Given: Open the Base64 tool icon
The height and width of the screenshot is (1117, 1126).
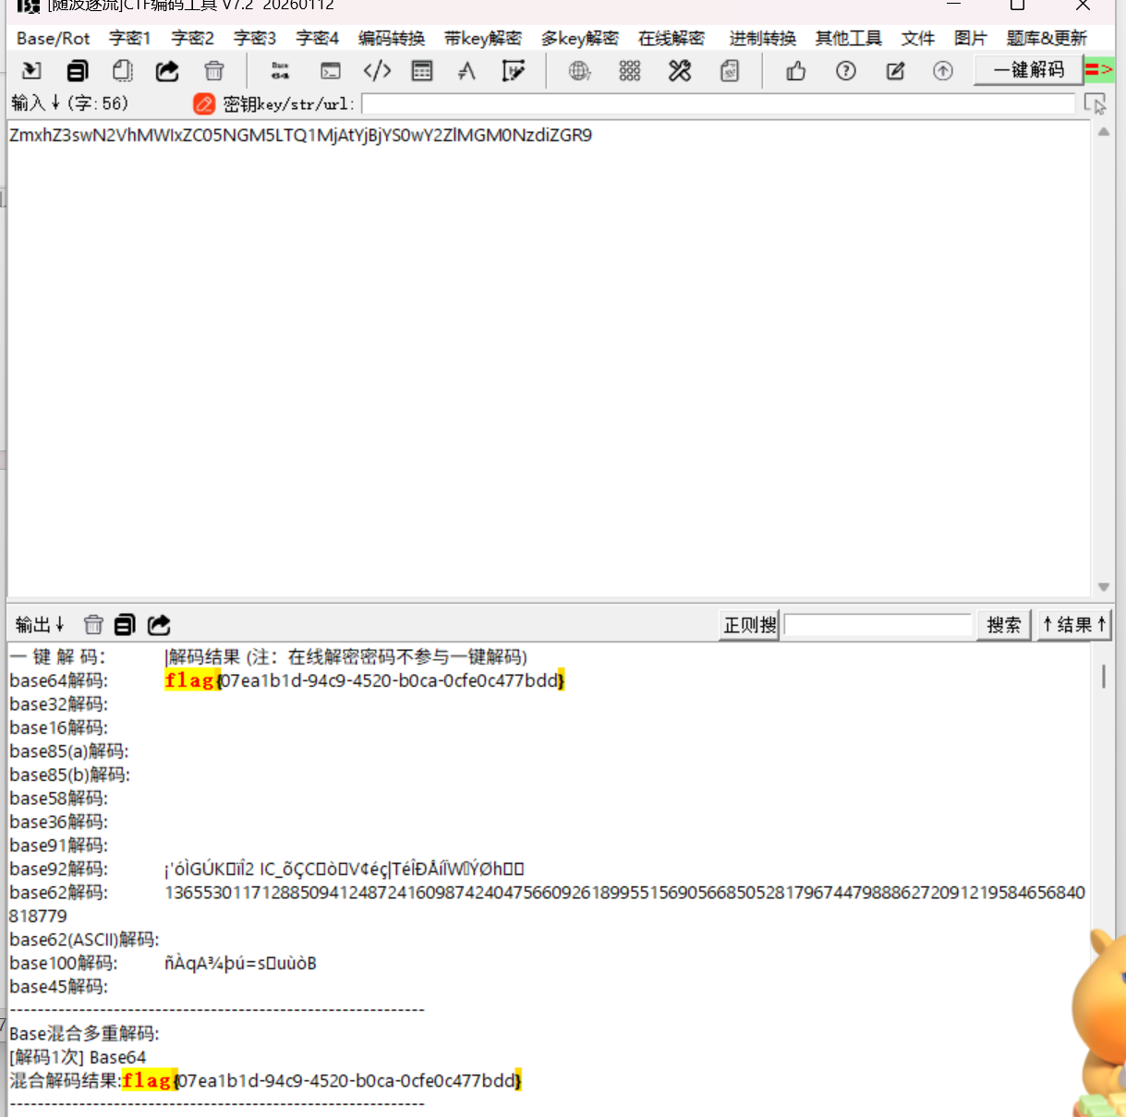Looking at the screenshot, I should click(281, 70).
